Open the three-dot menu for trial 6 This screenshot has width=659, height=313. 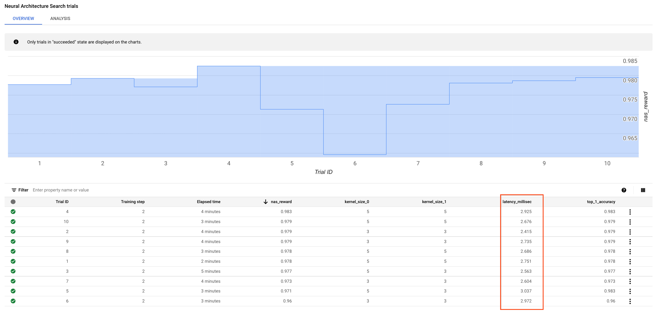(x=630, y=301)
